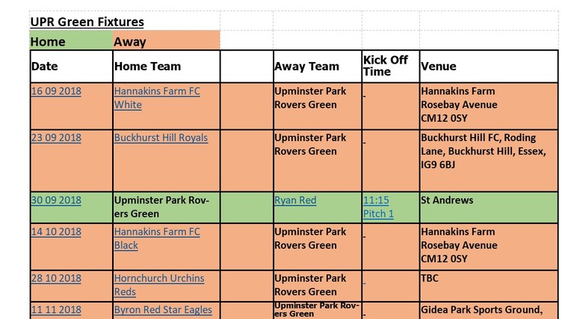Open Hannakins Farm FC Black team link
This screenshot has width=568, height=319.
[157, 238]
